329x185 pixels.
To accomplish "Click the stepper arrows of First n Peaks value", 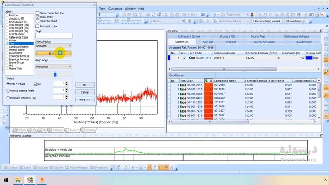I will click(x=67, y=83).
